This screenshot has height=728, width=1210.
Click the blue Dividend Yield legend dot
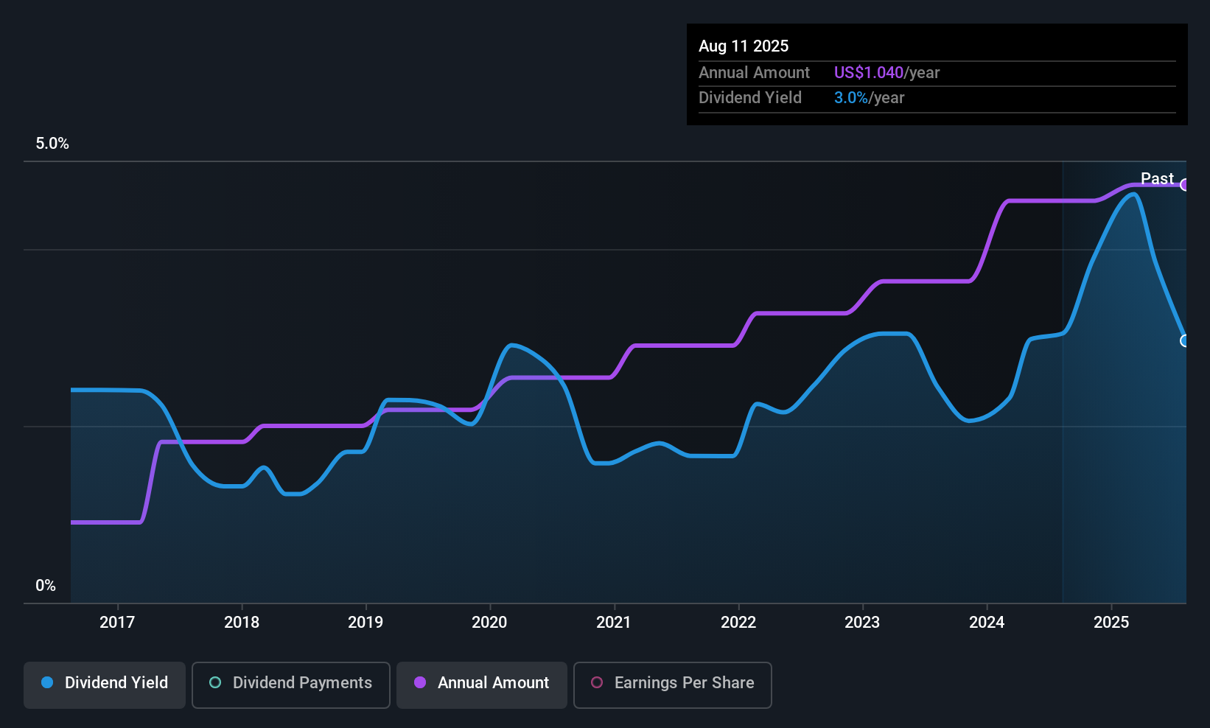click(x=47, y=683)
